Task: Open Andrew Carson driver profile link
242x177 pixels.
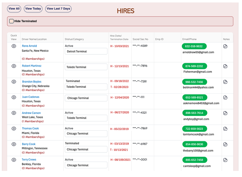Action: 31,113
